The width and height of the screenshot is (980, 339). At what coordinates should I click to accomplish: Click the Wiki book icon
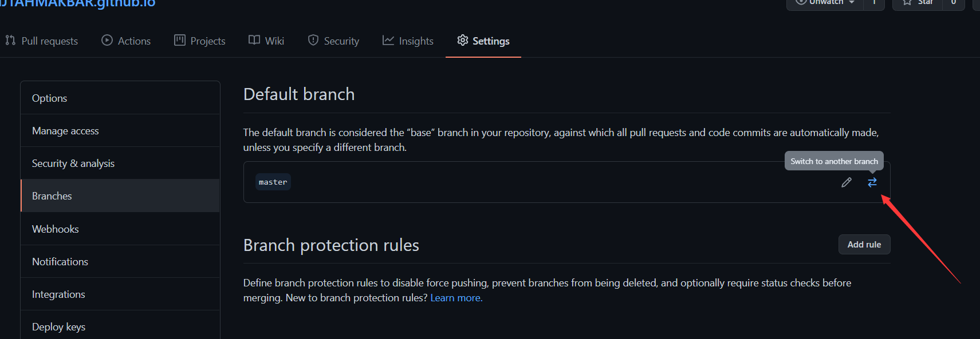click(x=254, y=41)
